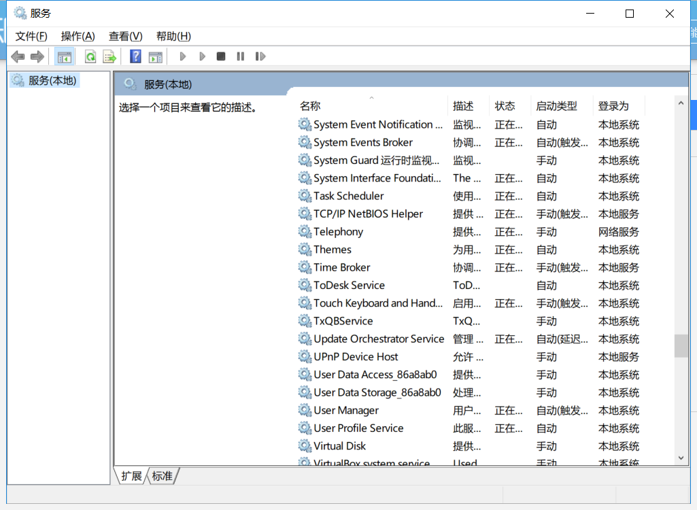Switch to the 扩展 tab
The height and width of the screenshot is (510, 697).
point(131,476)
